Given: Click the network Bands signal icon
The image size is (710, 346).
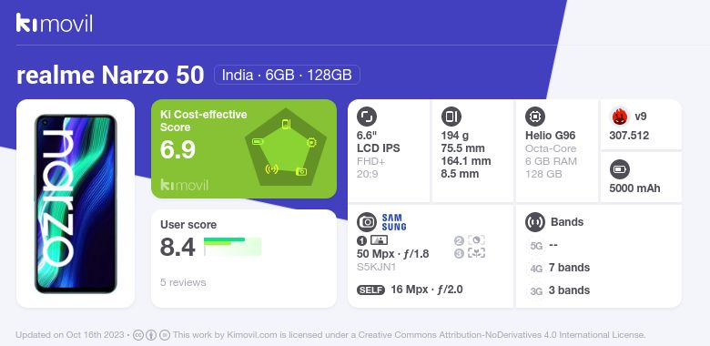Looking at the screenshot, I should click(x=535, y=222).
